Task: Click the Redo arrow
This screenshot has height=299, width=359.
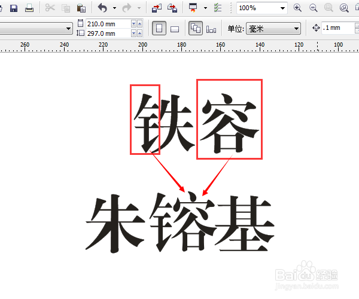Action: point(126,8)
